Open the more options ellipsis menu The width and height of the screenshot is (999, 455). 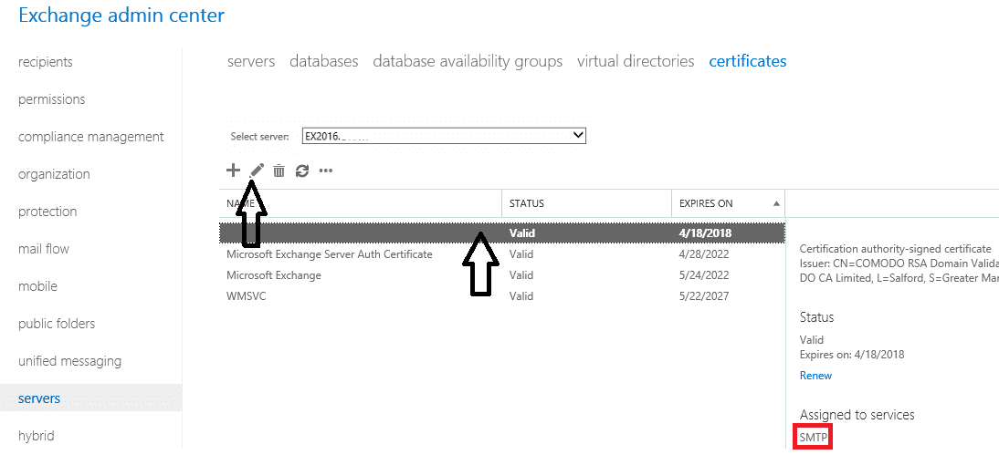point(326,171)
